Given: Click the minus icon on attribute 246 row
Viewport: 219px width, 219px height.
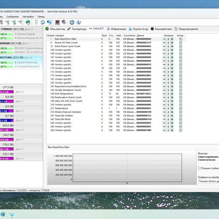Looking at the screenshot, I should [x=164, y=130].
